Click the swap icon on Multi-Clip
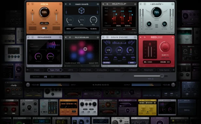The height and width of the screenshot is (124, 201). pyautogui.click(x=107, y=4)
